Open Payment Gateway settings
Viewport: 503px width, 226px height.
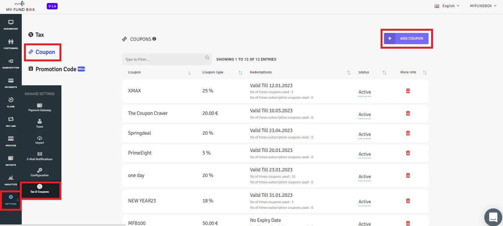[40, 107]
